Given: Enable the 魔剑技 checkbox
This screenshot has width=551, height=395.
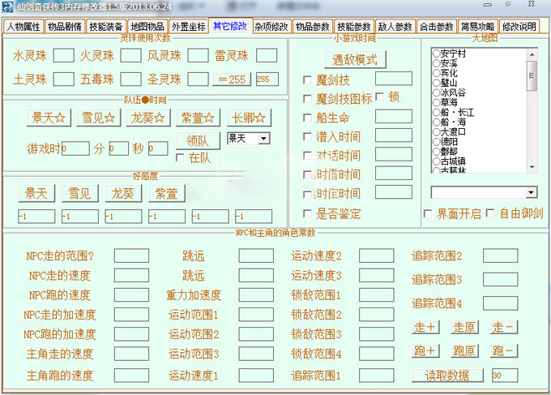Looking at the screenshot, I should coord(307,79).
